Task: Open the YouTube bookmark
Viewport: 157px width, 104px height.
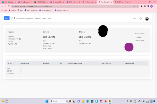Action: pyautogui.click(x=12, y=10)
